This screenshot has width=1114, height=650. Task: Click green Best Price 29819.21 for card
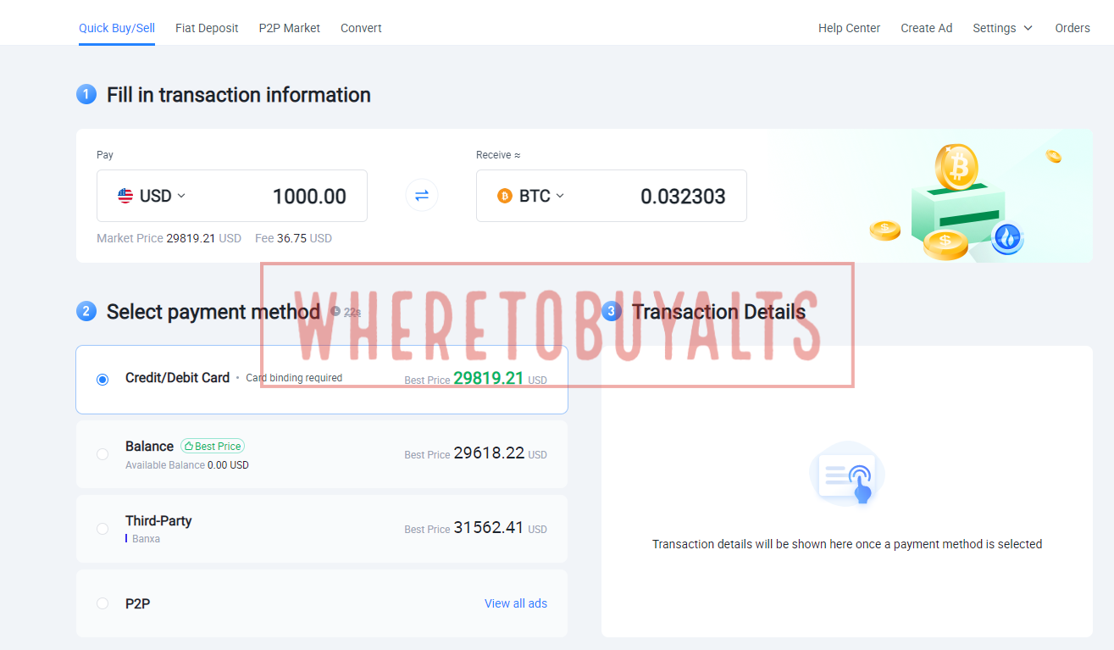click(489, 379)
